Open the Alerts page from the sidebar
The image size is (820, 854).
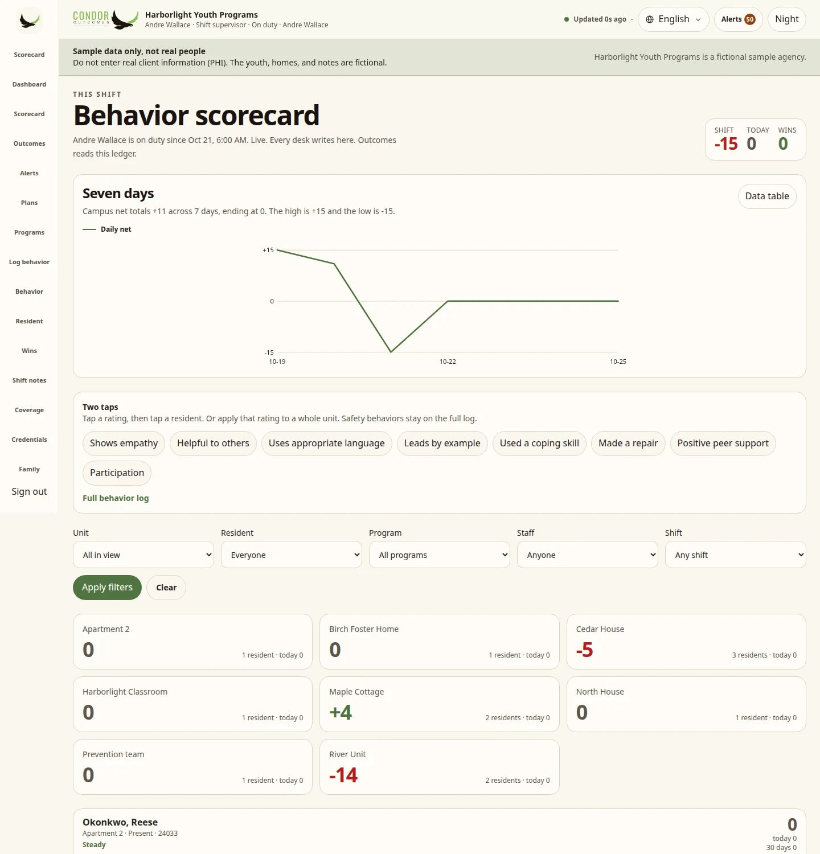29,173
